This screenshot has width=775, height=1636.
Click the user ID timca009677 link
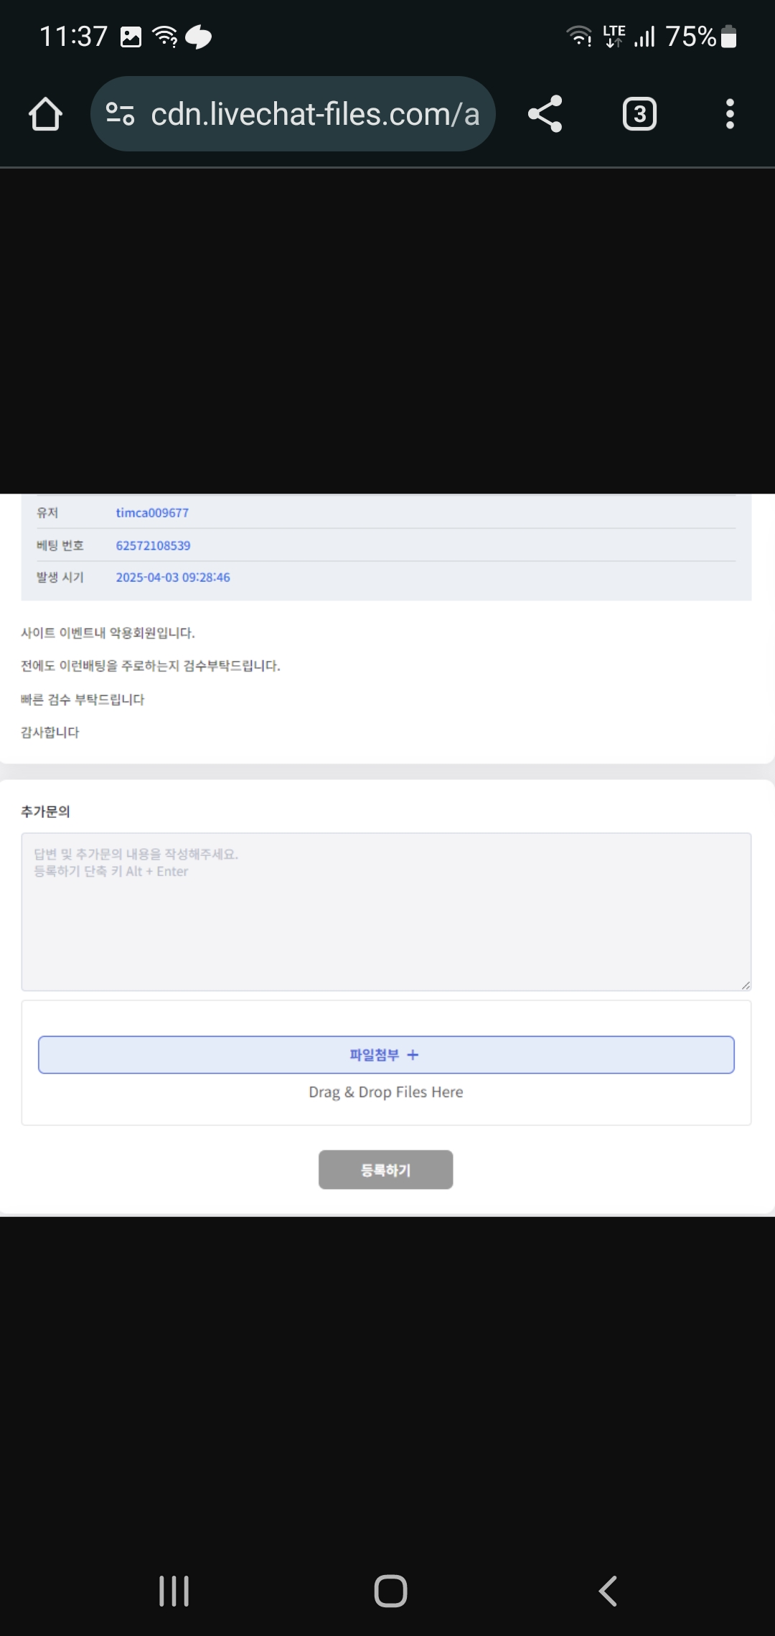click(x=152, y=513)
